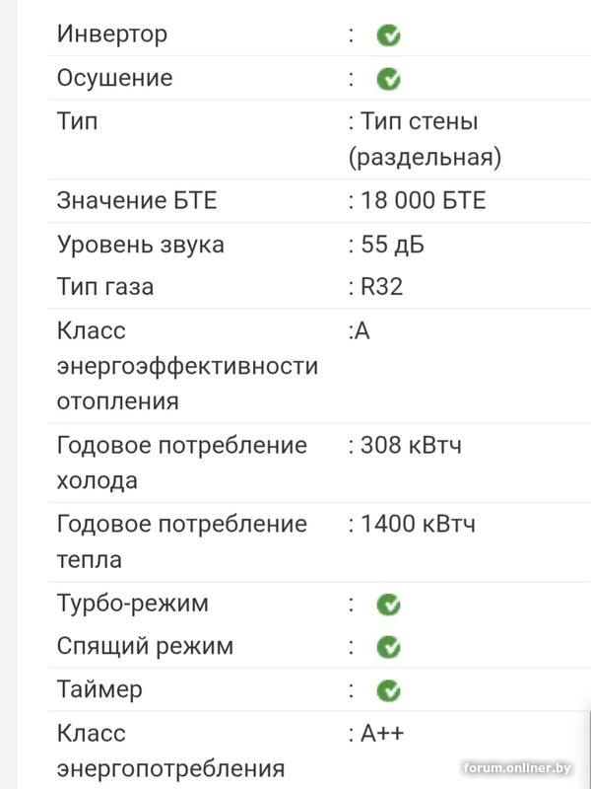Click the Уровень звука label
This screenshot has width=591, height=789.
coord(141,245)
